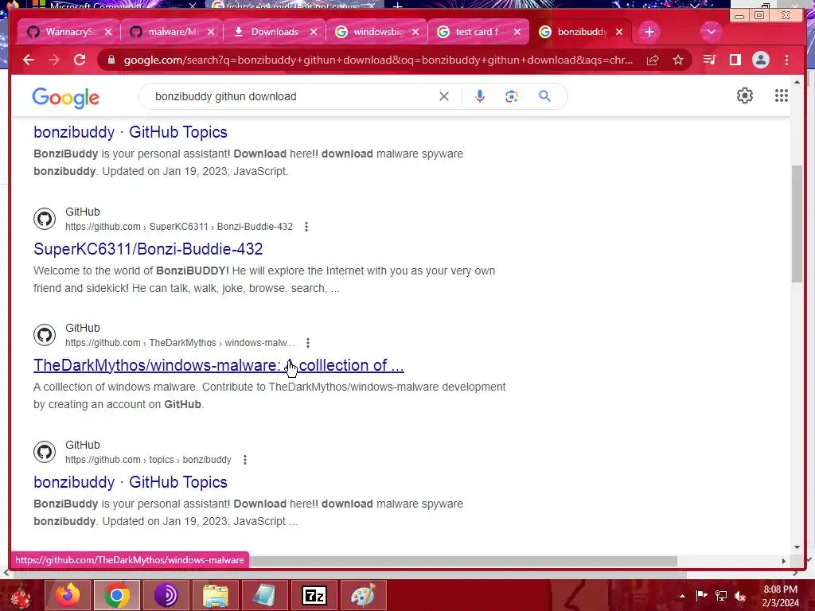Click the github.com › topics › bonzibuddy URL
The height and width of the screenshot is (611, 815).
[148, 460]
